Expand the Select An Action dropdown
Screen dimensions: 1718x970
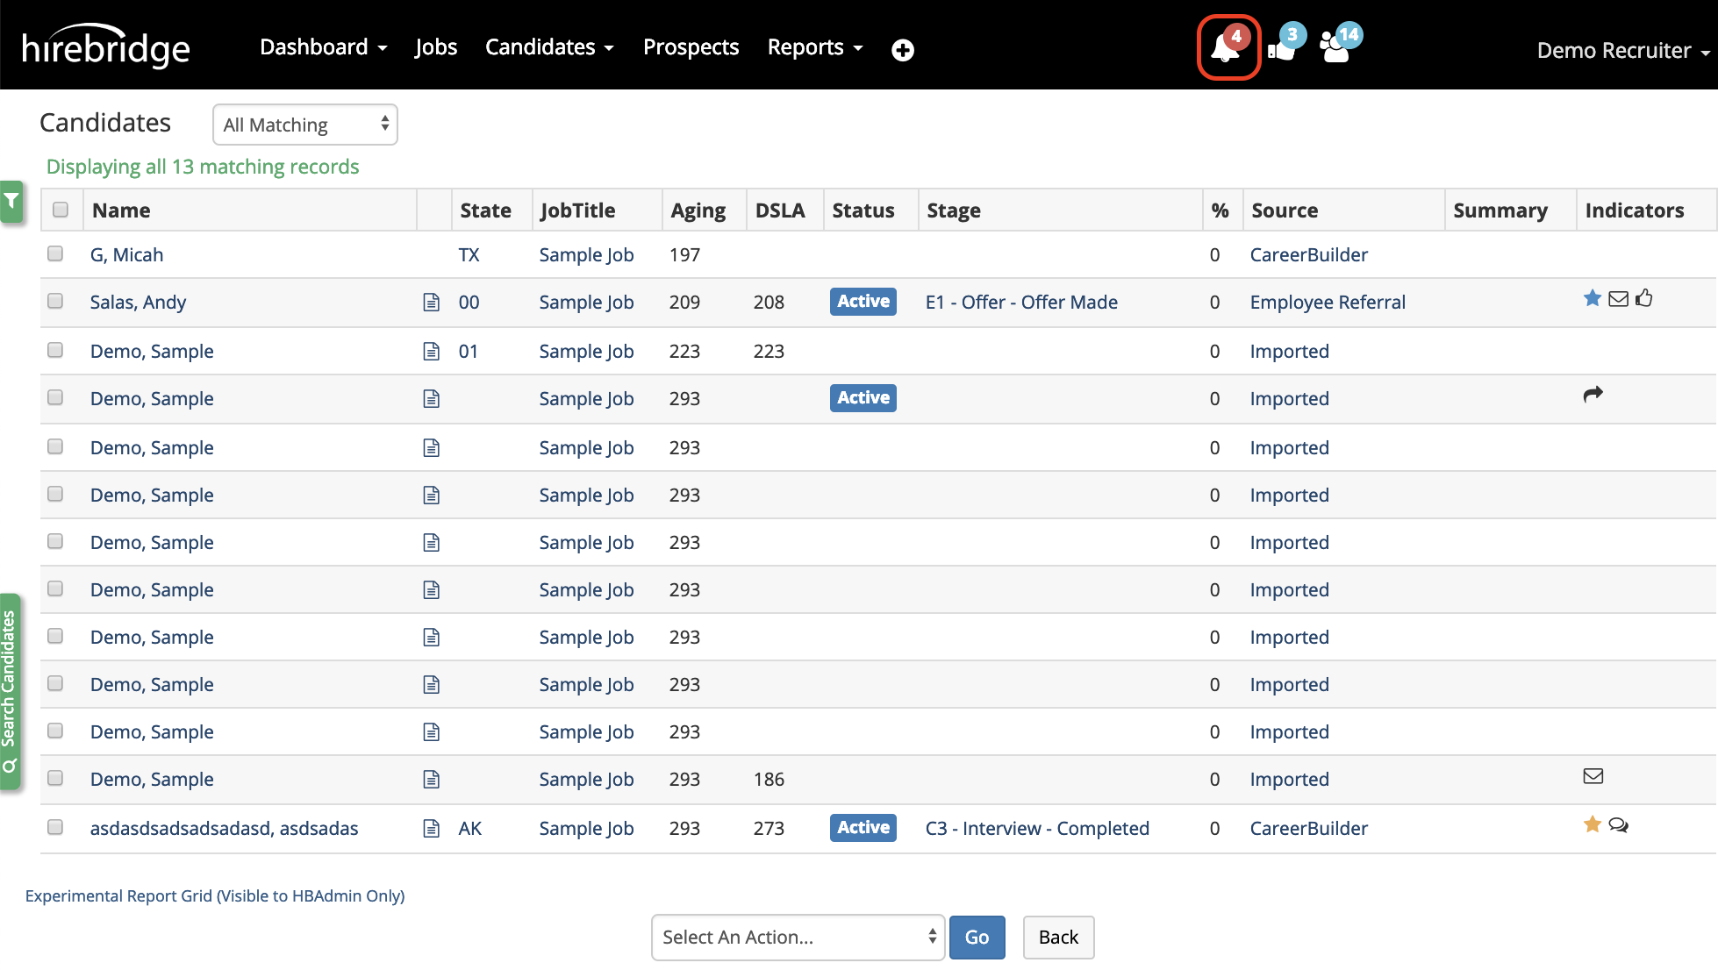tap(798, 937)
